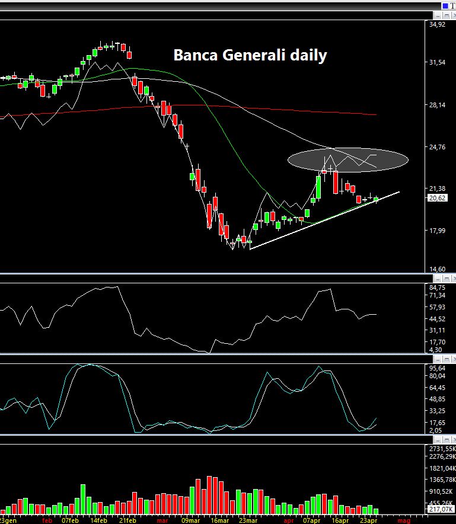
Task: Minimize the RSI indicator panel
Action: (x=438, y=279)
